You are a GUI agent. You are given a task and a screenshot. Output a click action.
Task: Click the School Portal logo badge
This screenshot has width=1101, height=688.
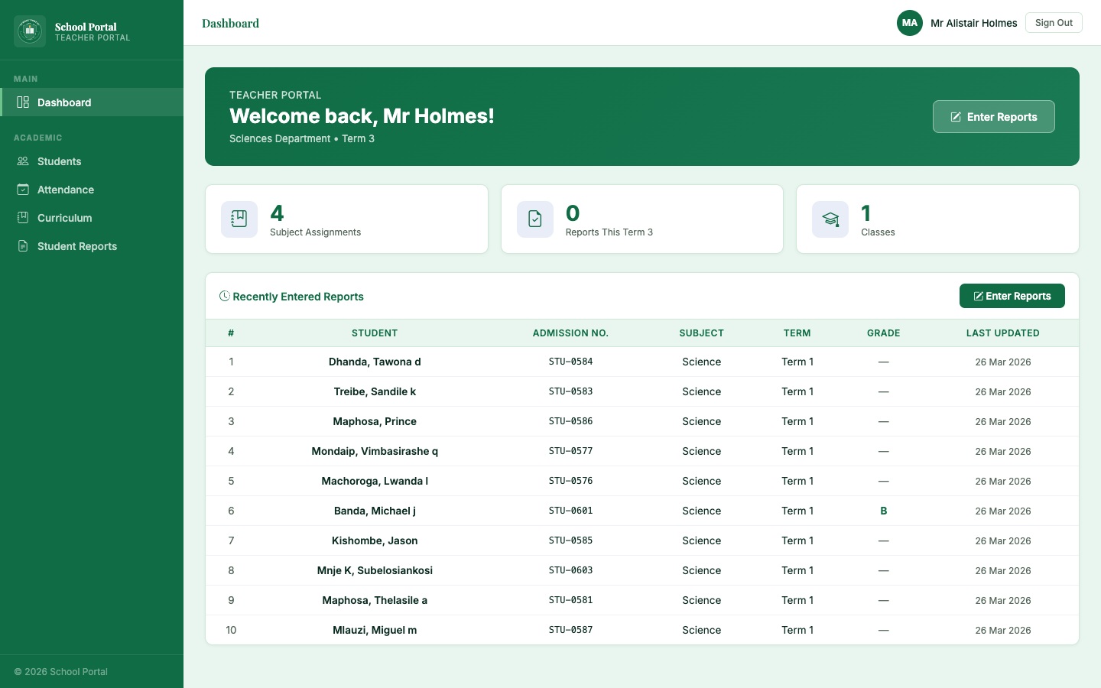29,30
